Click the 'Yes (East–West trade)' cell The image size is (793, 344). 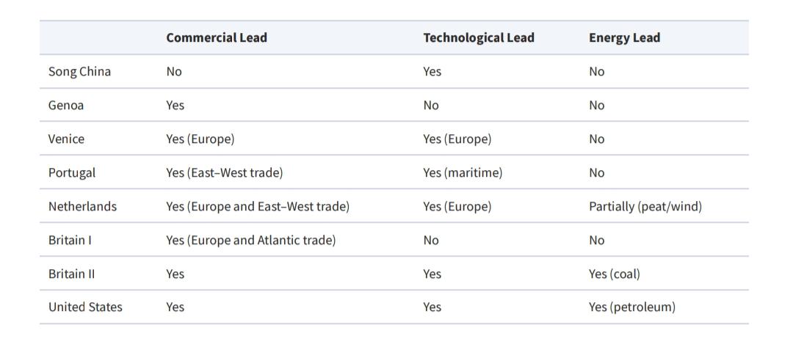(224, 172)
